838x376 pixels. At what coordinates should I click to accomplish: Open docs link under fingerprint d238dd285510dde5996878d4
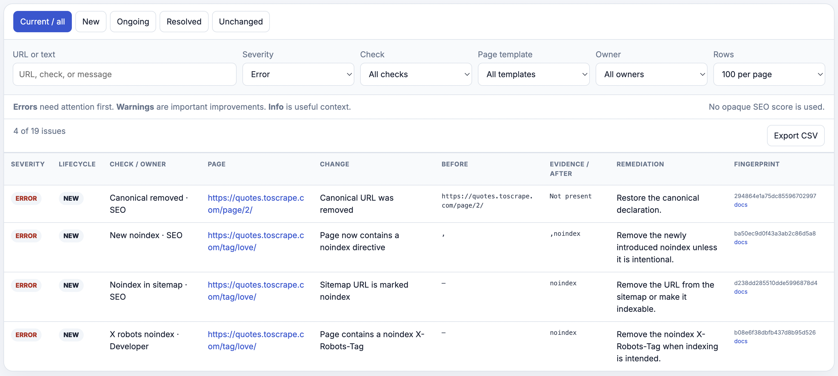pos(741,292)
